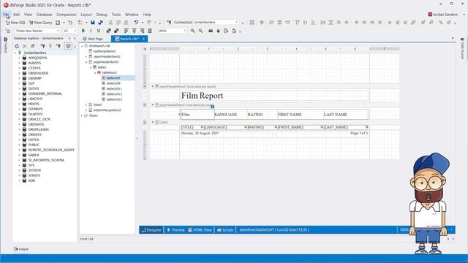Switch to the Designer view

tap(151, 229)
